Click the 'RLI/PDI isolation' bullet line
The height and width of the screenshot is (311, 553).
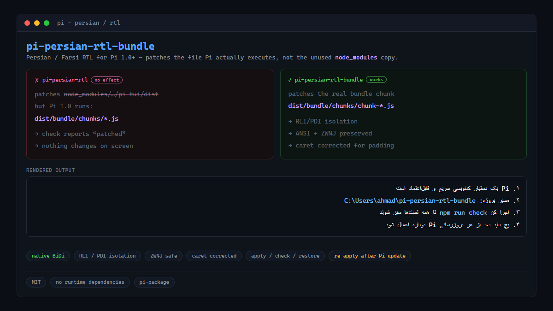coord(323,121)
